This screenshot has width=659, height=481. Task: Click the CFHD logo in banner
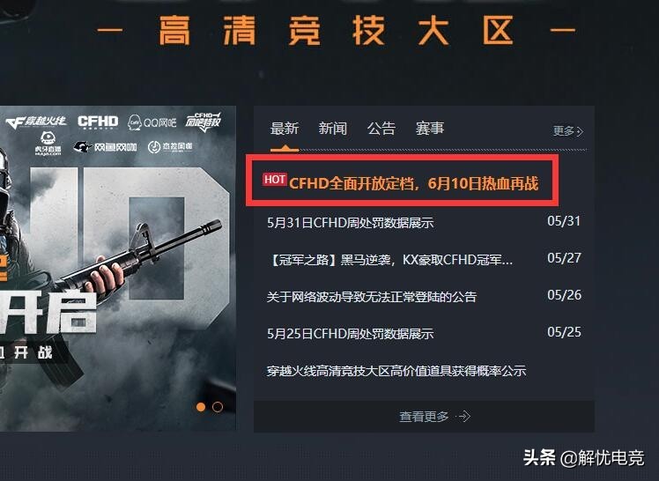(x=98, y=122)
